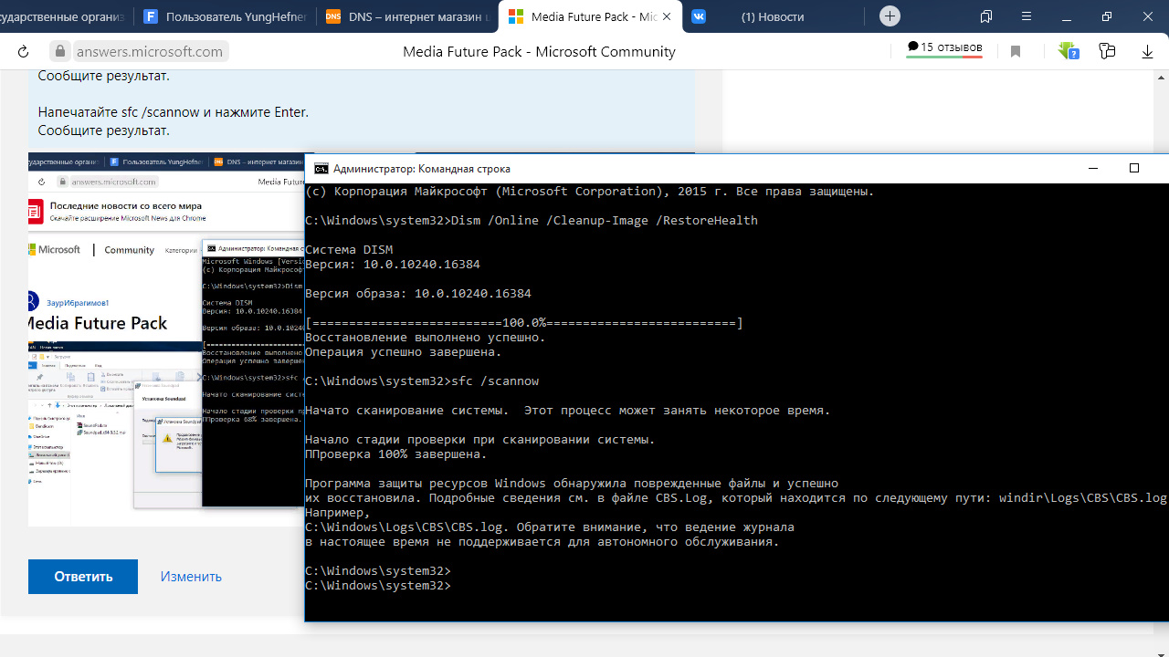The height and width of the screenshot is (657, 1169).
Task: Switch to the VK (1) Новости tab
Action: (773, 16)
